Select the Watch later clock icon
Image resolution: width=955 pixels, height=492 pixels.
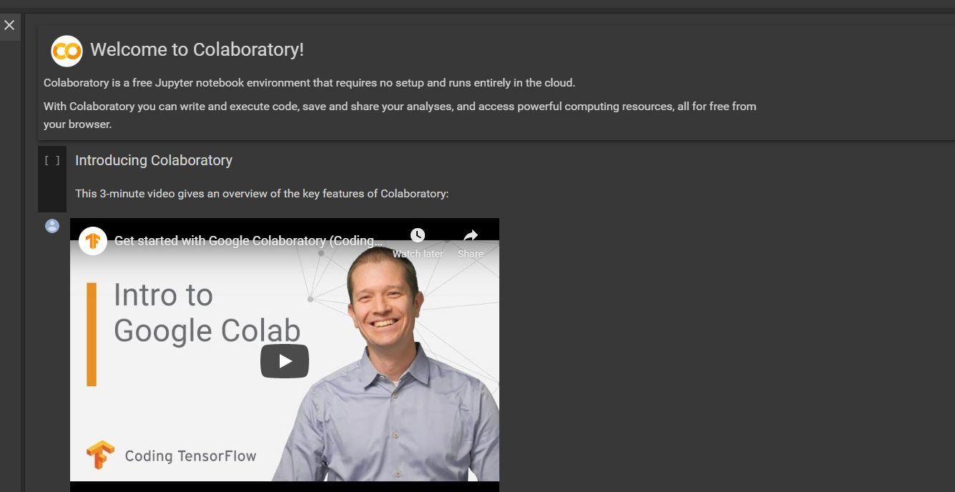click(x=417, y=235)
